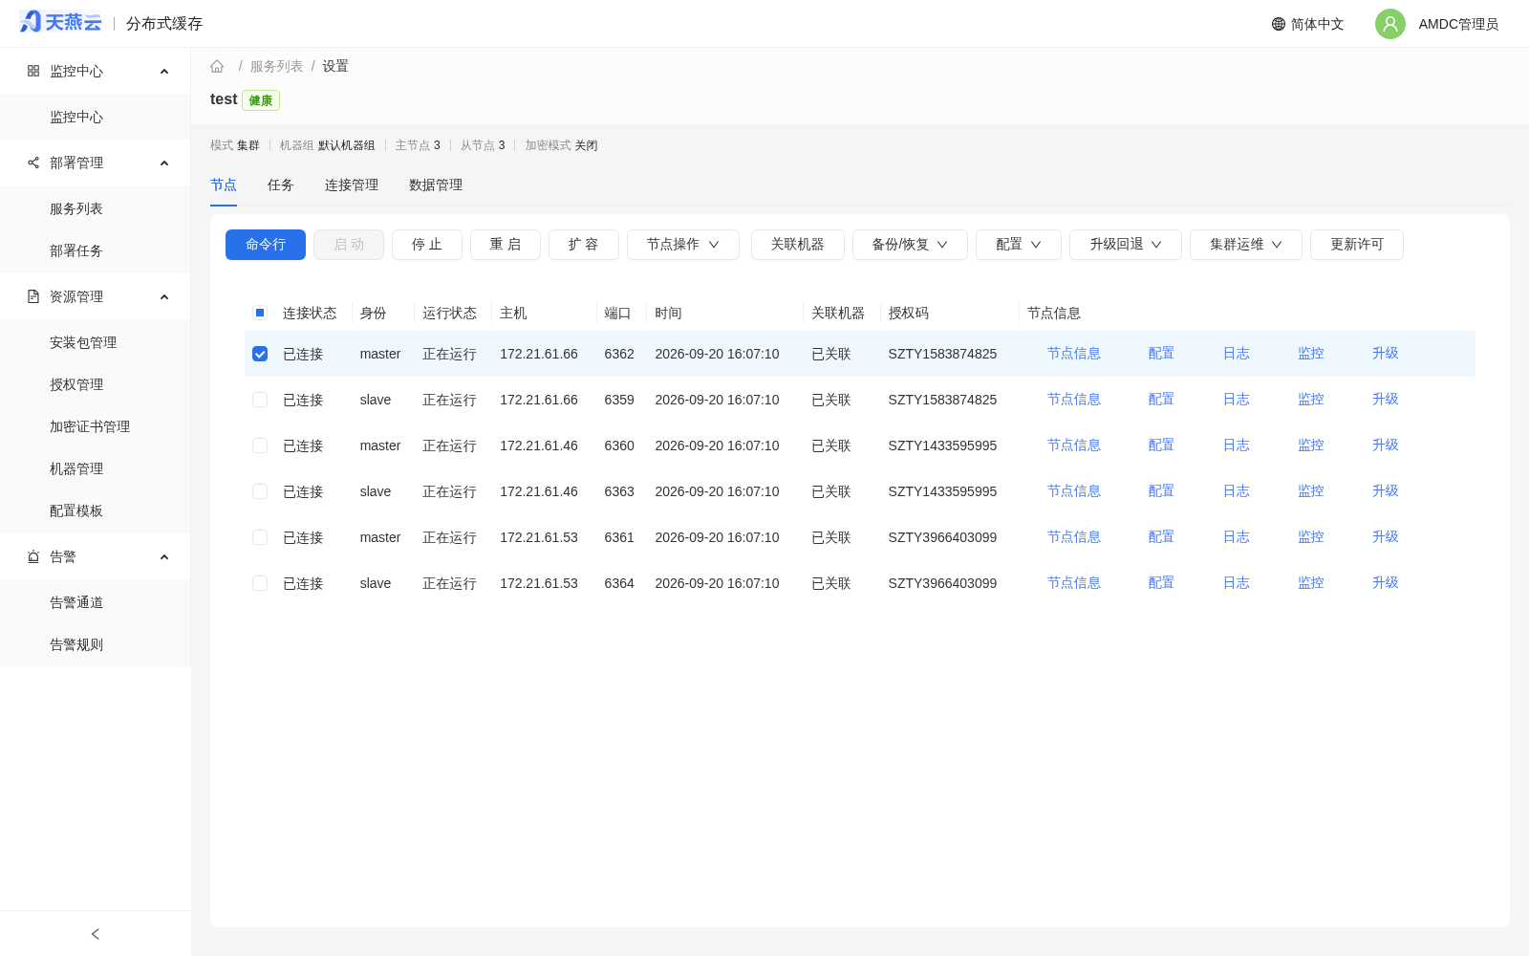Collapse the sidebar with the arrow icon

pos(96,934)
